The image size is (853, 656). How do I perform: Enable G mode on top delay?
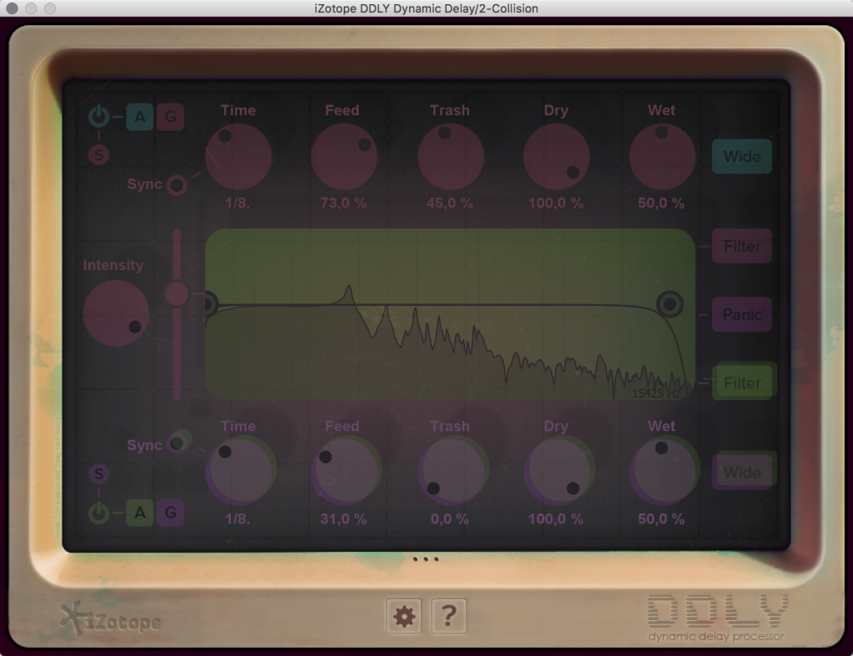click(171, 118)
